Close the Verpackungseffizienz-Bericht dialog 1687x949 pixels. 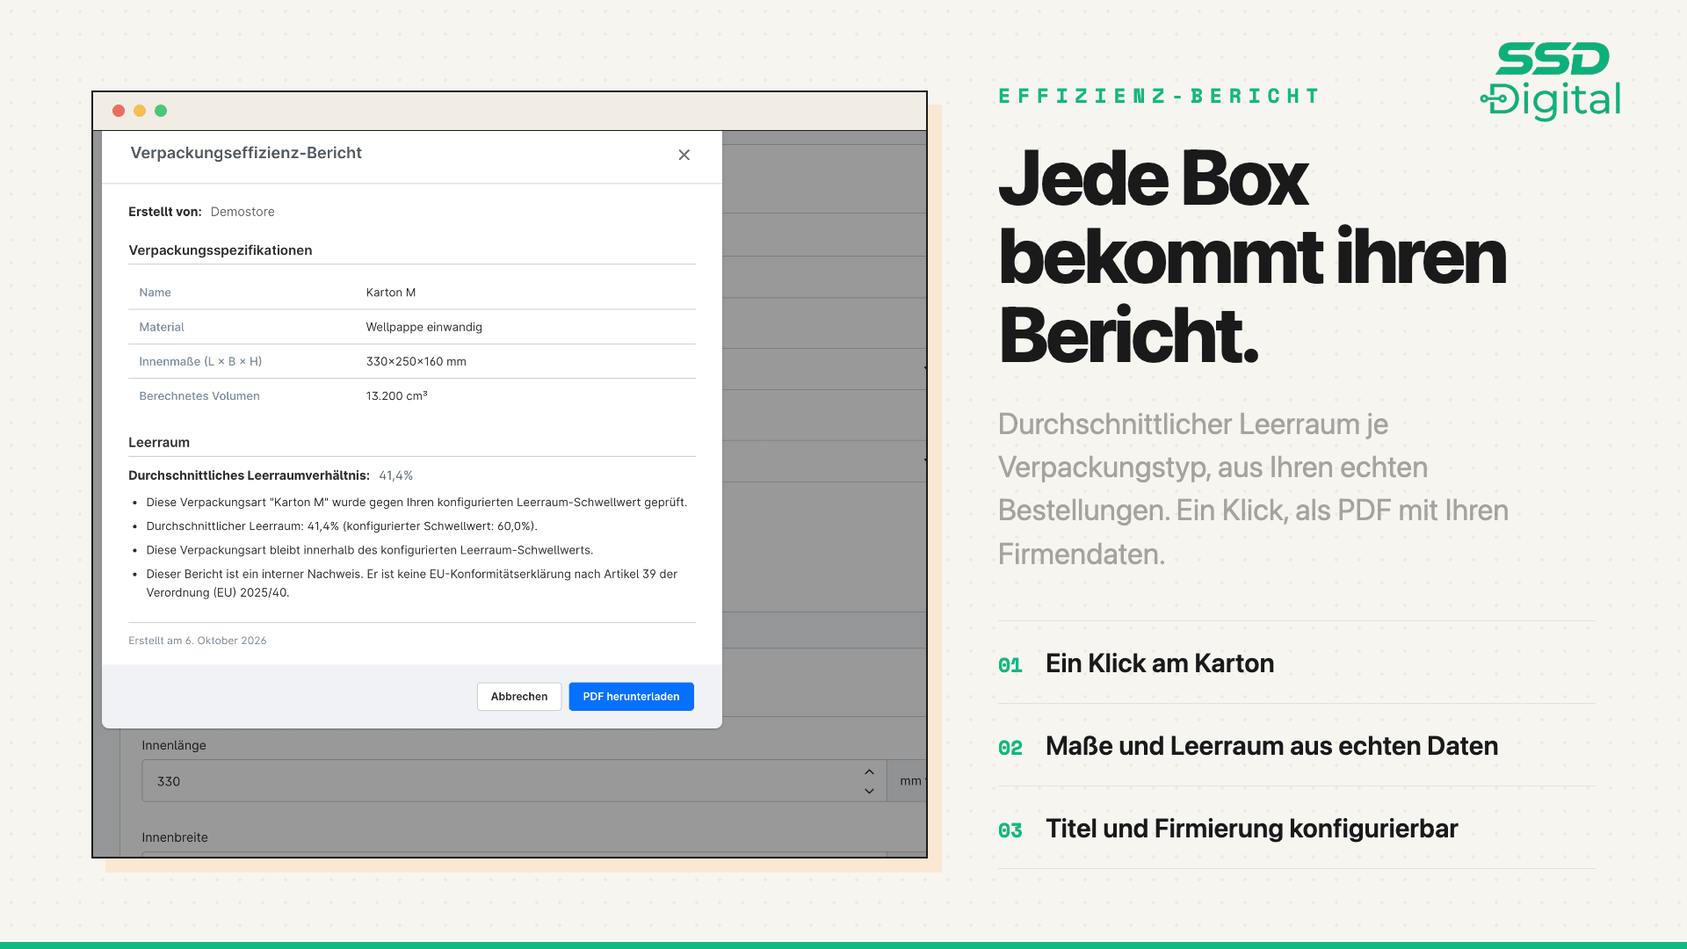[684, 155]
